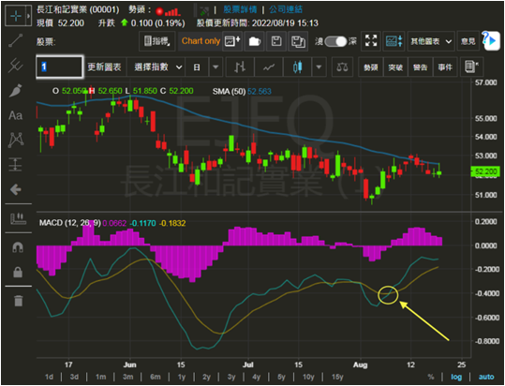Expand the crosshair tool options arrow
This screenshot has width=505, height=386.
tap(29, 16)
